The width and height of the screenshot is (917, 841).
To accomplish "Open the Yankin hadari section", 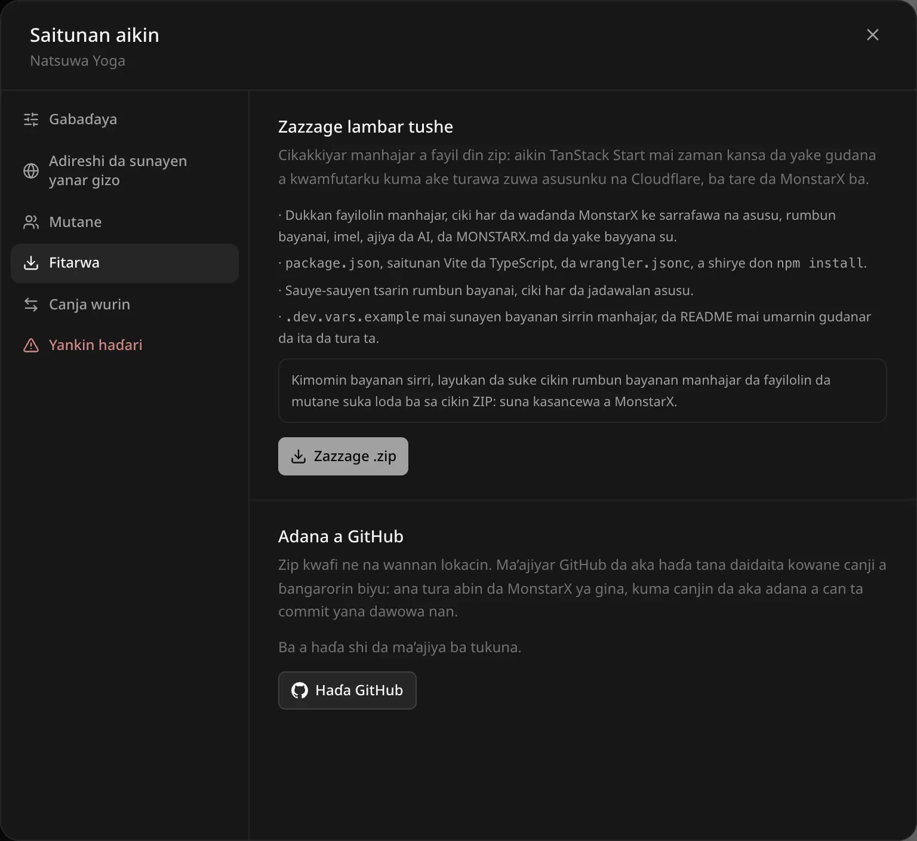I will (x=125, y=345).
